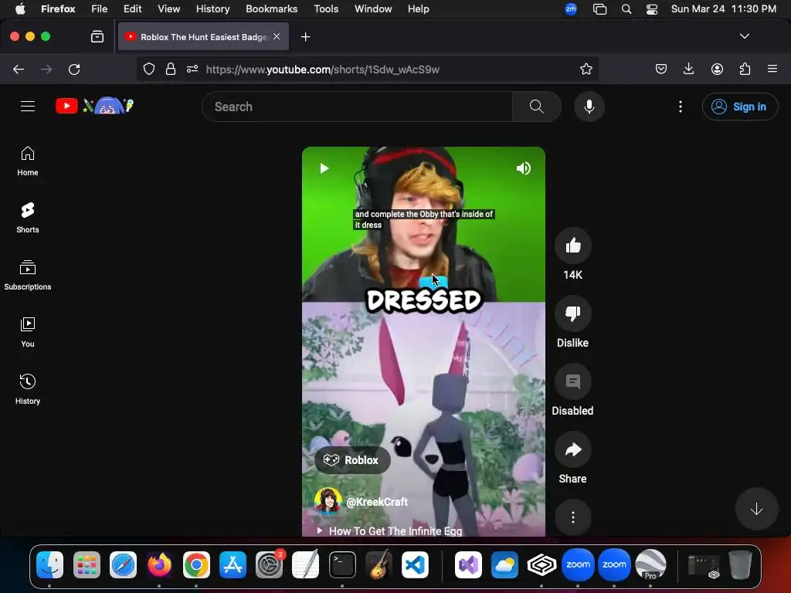Open the Help menu
791x593 pixels.
click(x=418, y=8)
